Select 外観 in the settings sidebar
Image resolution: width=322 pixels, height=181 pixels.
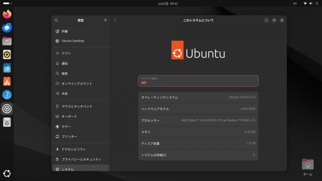pos(81,31)
